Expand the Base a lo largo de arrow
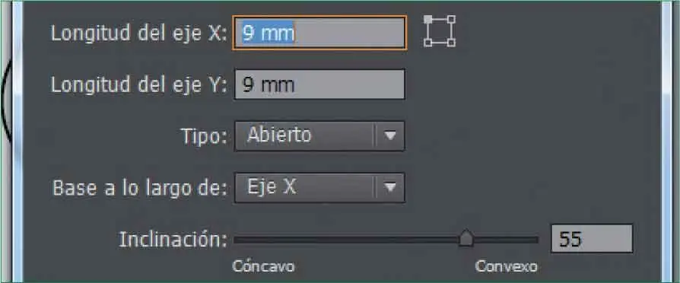Screen dimensions: 680x283 pyautogui.click(x=390, y=187)
